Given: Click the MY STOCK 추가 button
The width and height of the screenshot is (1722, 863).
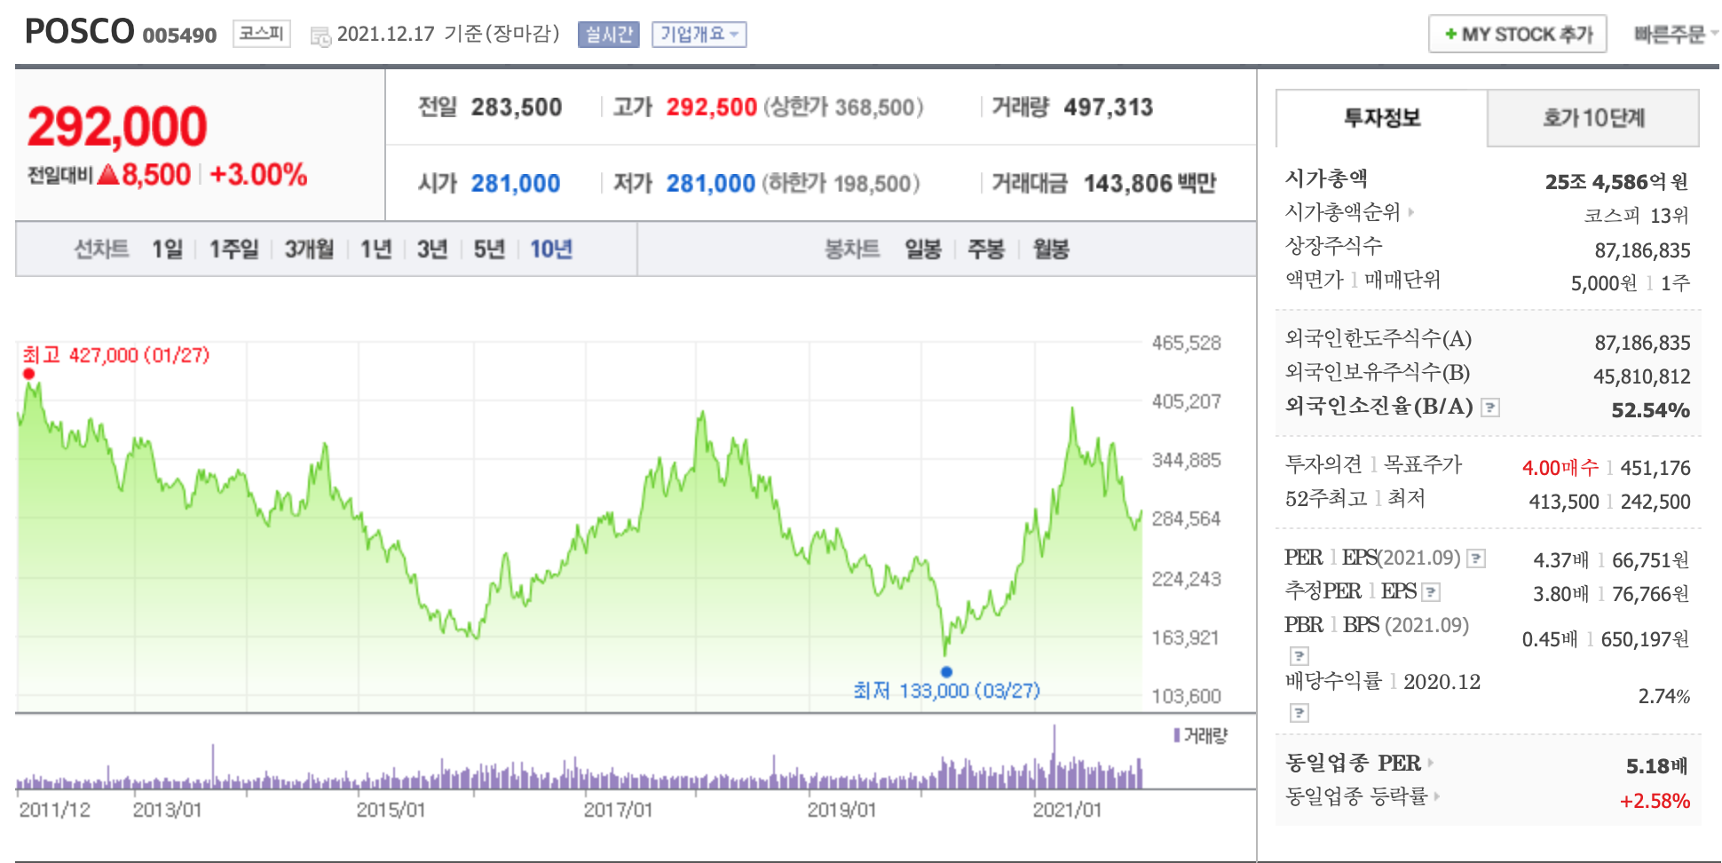Looking at the screenshot, I should (1518, 35).
